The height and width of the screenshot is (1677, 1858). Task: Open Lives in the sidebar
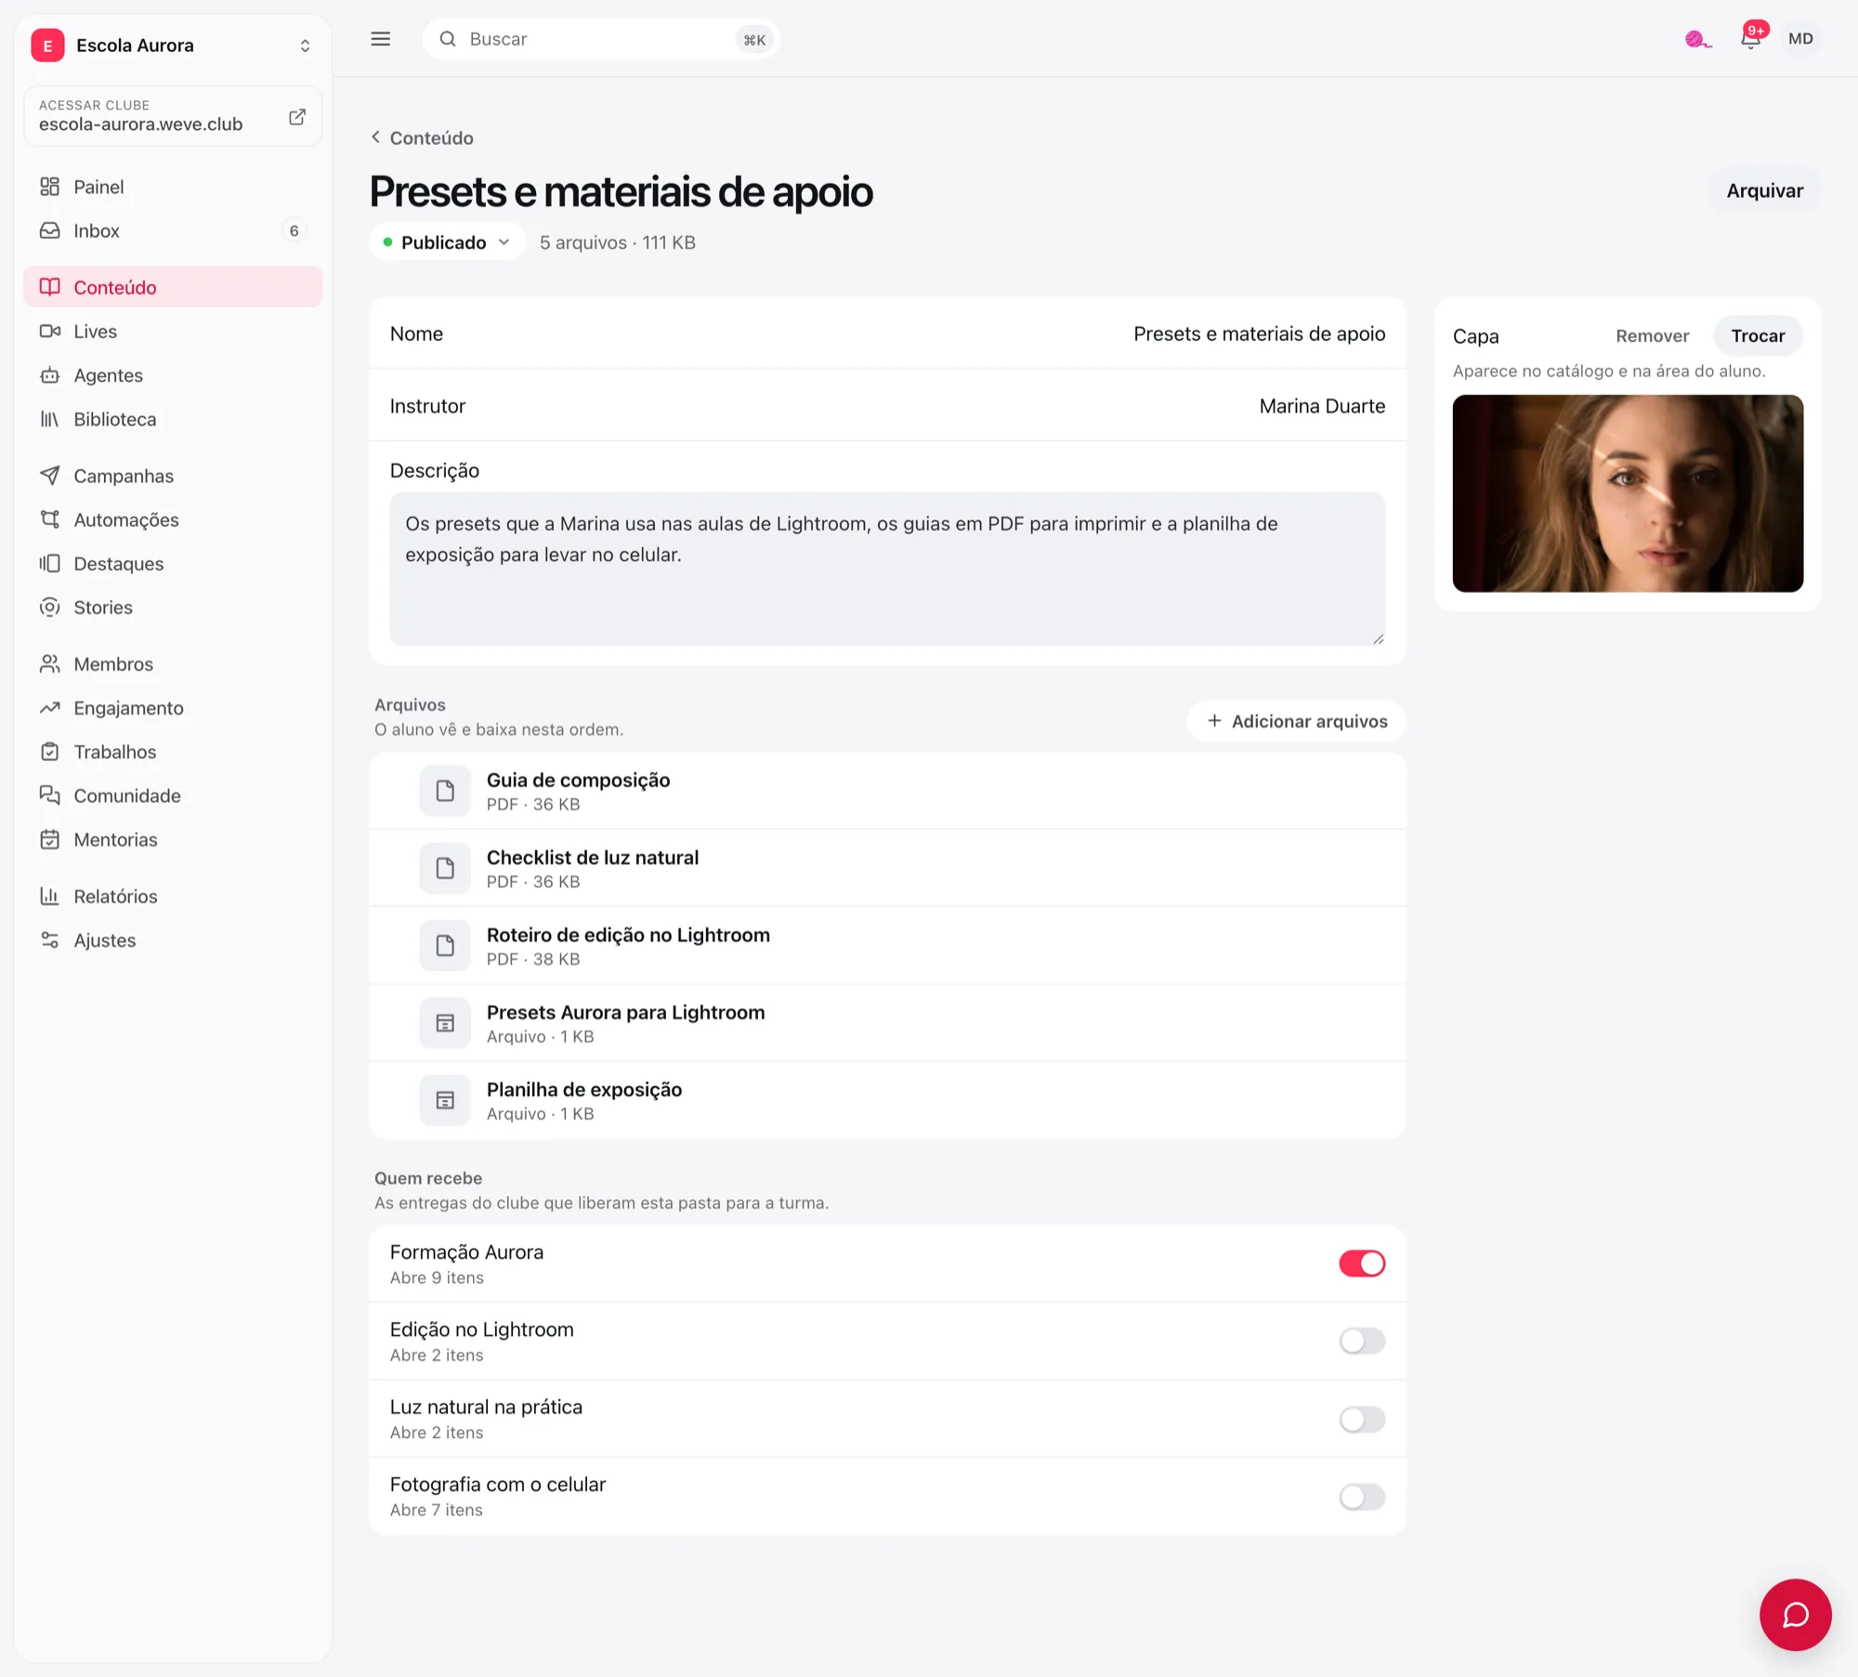click(x=173, y=331)
